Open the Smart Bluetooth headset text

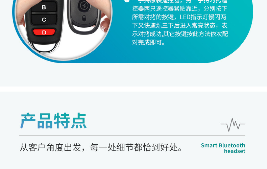coord(223,148)
